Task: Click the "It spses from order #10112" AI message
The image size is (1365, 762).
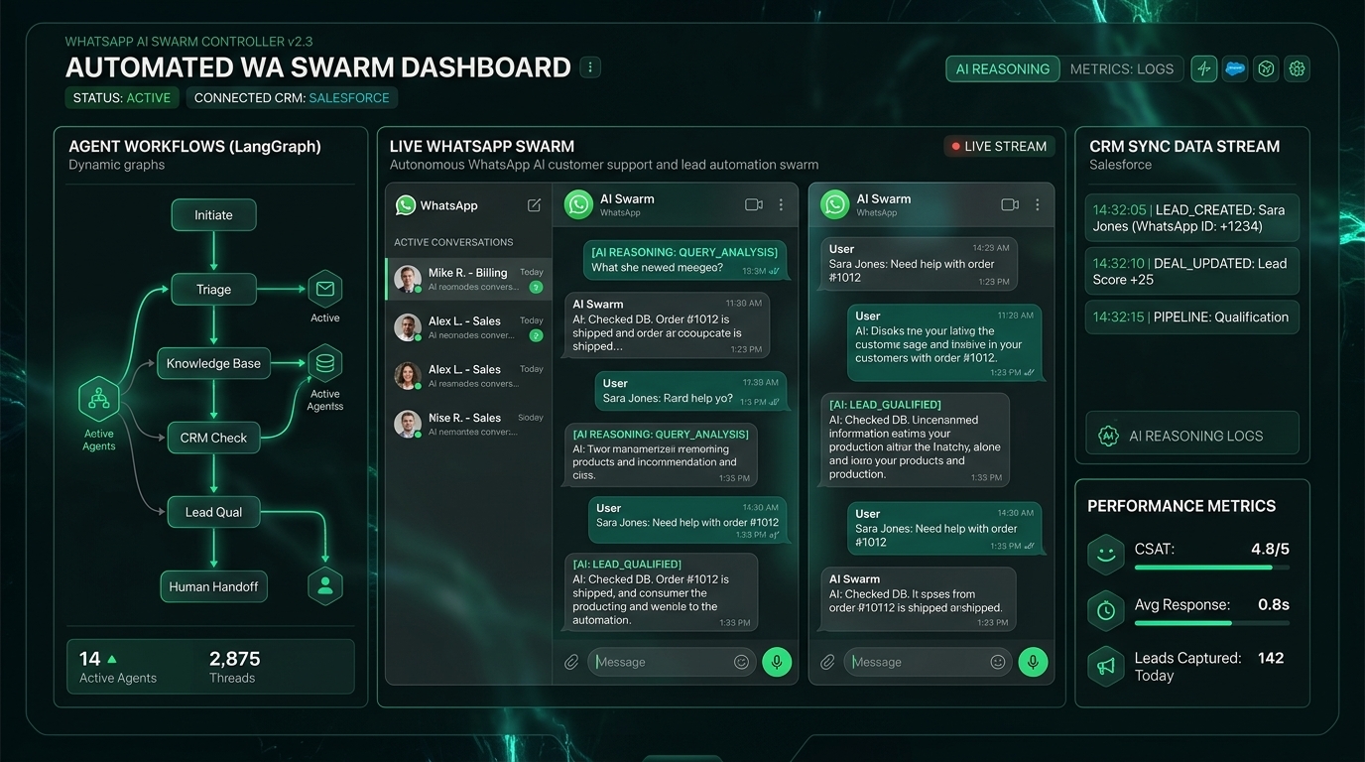Action: click(x=918, y=599)
